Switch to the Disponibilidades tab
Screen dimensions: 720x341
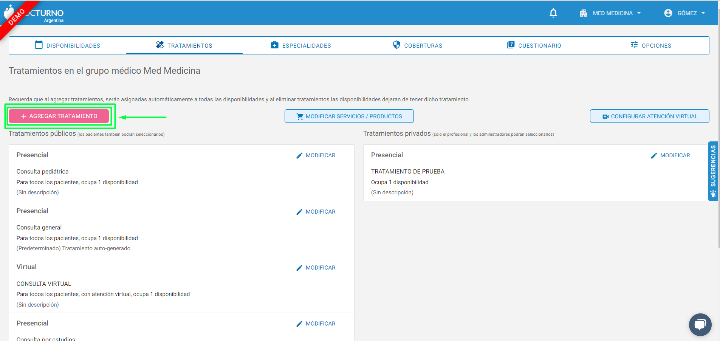(67, 45)
